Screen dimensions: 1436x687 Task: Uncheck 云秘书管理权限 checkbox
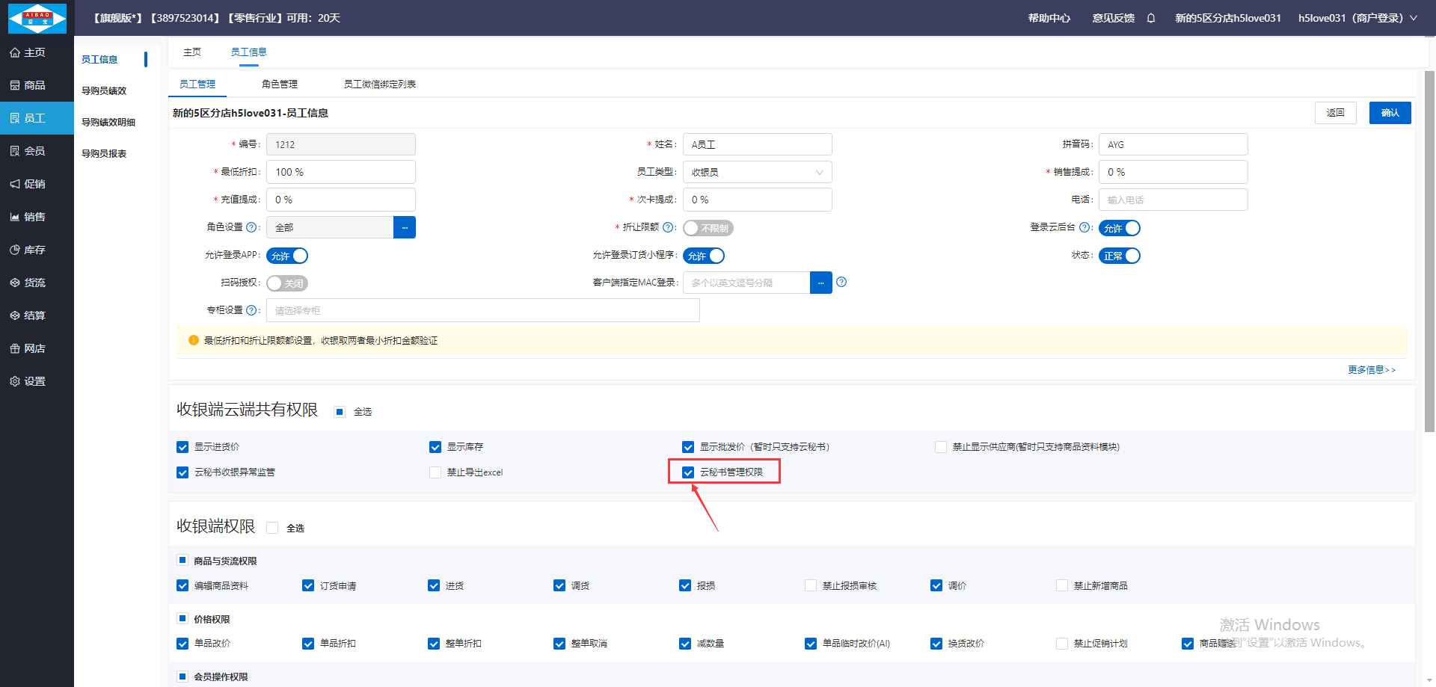pyautogui.click(x=688, y=472)
